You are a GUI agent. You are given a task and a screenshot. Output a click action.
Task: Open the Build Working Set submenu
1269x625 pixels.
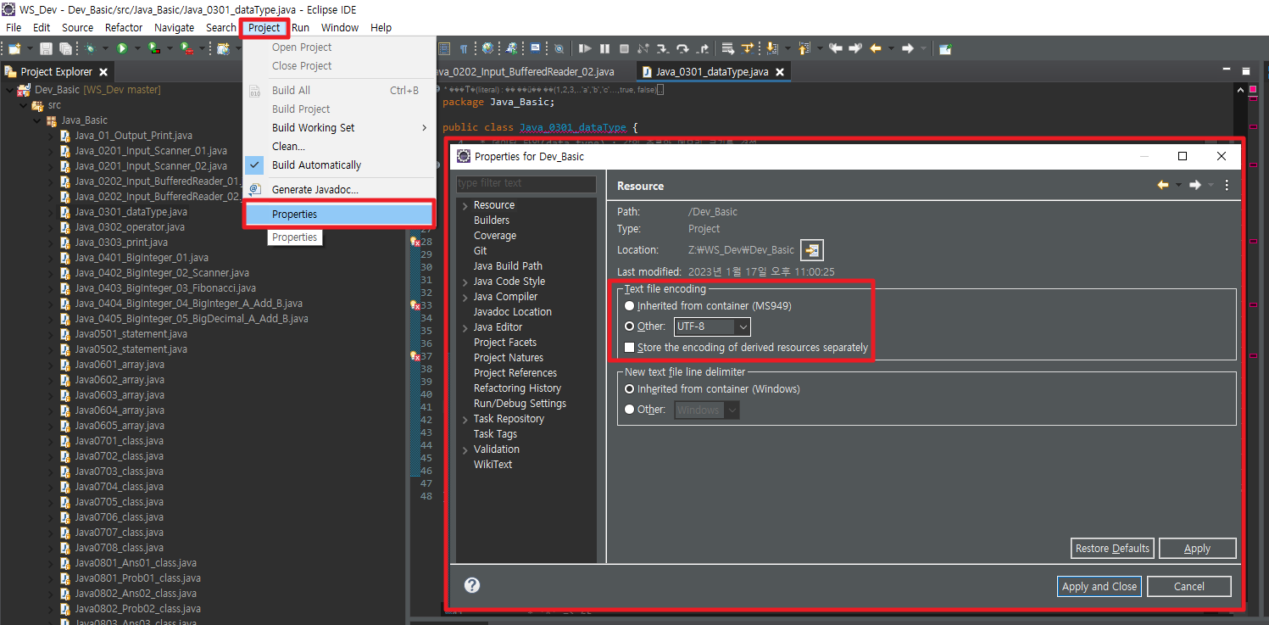click(x=339, y=128)
